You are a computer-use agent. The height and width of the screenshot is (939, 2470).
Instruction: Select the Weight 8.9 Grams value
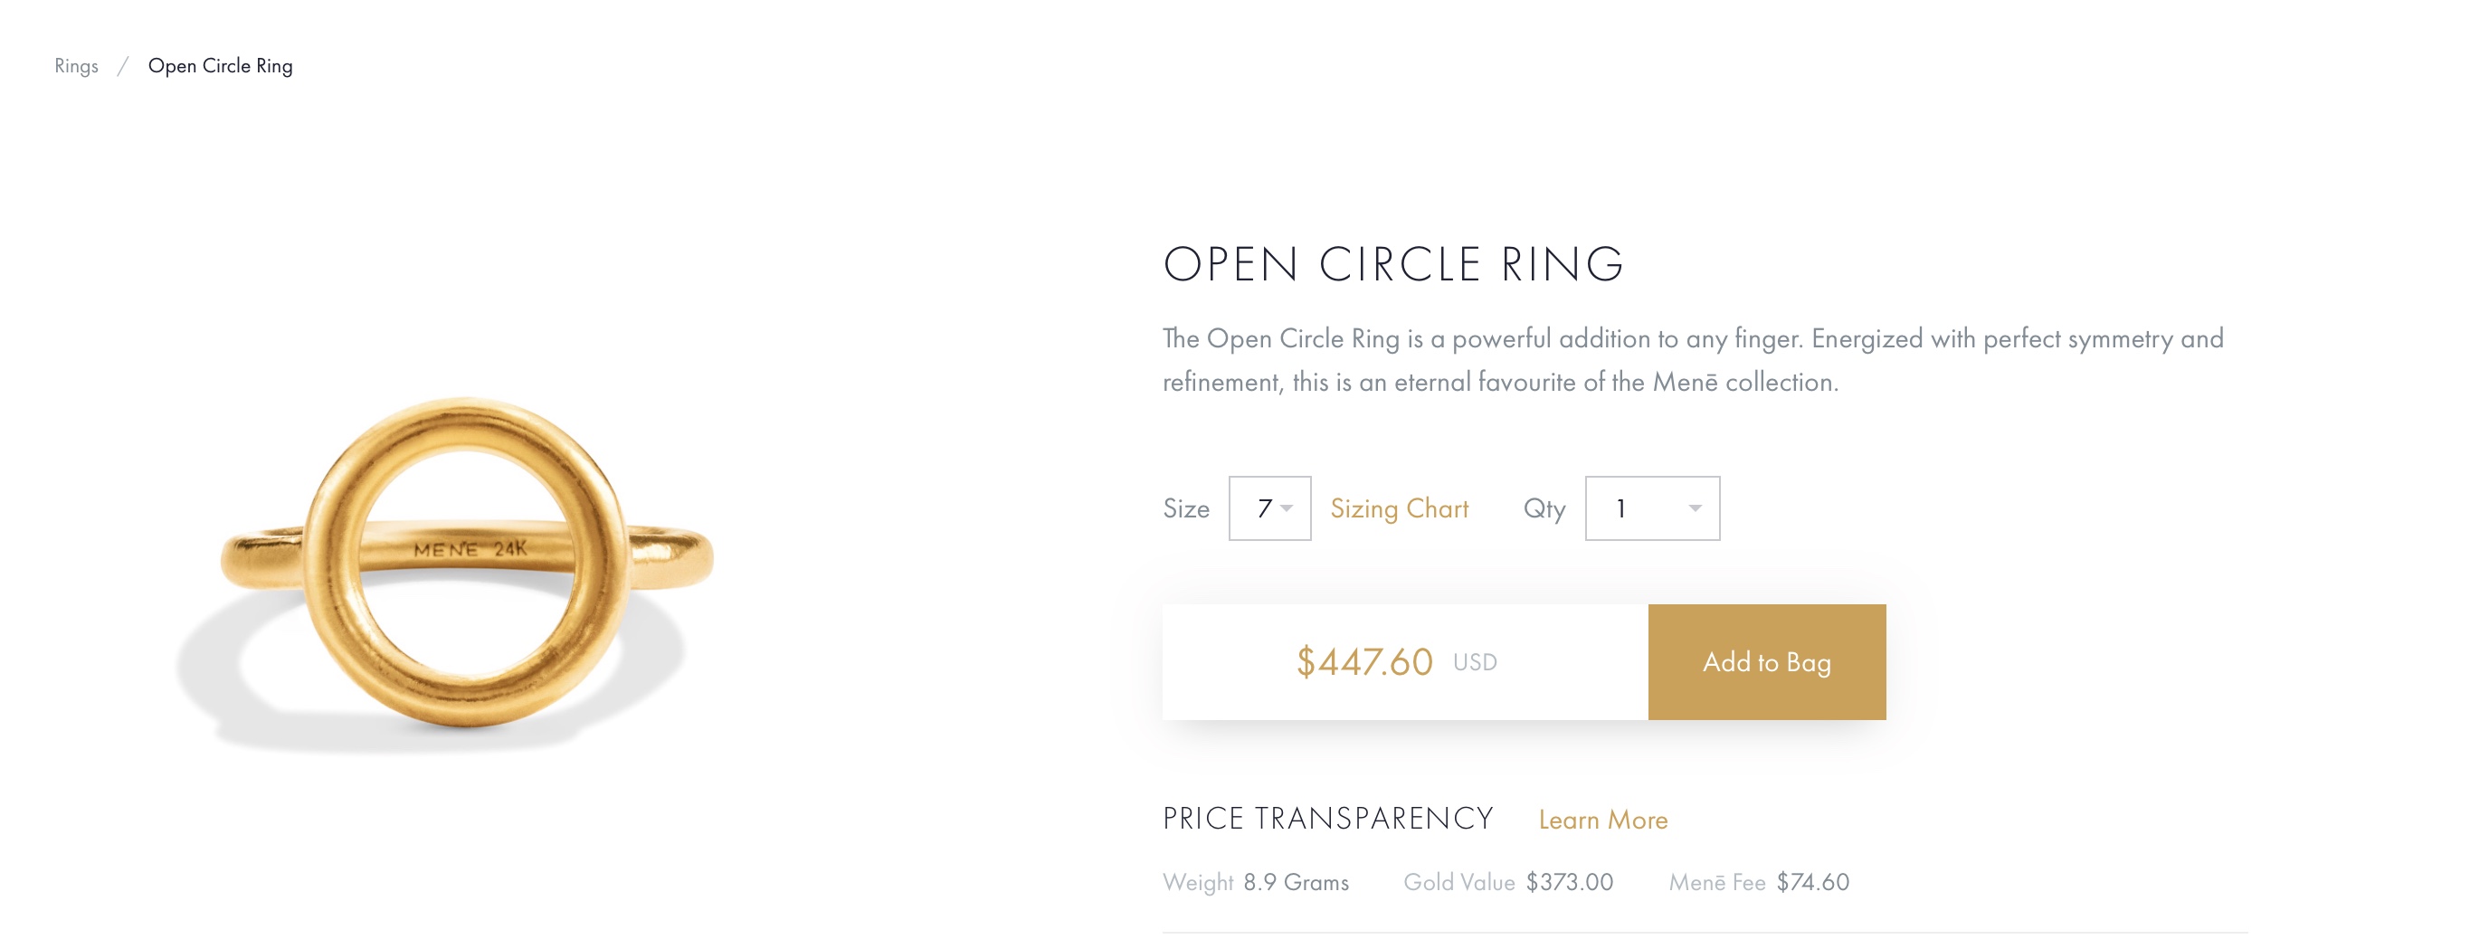coord(1296,882)
